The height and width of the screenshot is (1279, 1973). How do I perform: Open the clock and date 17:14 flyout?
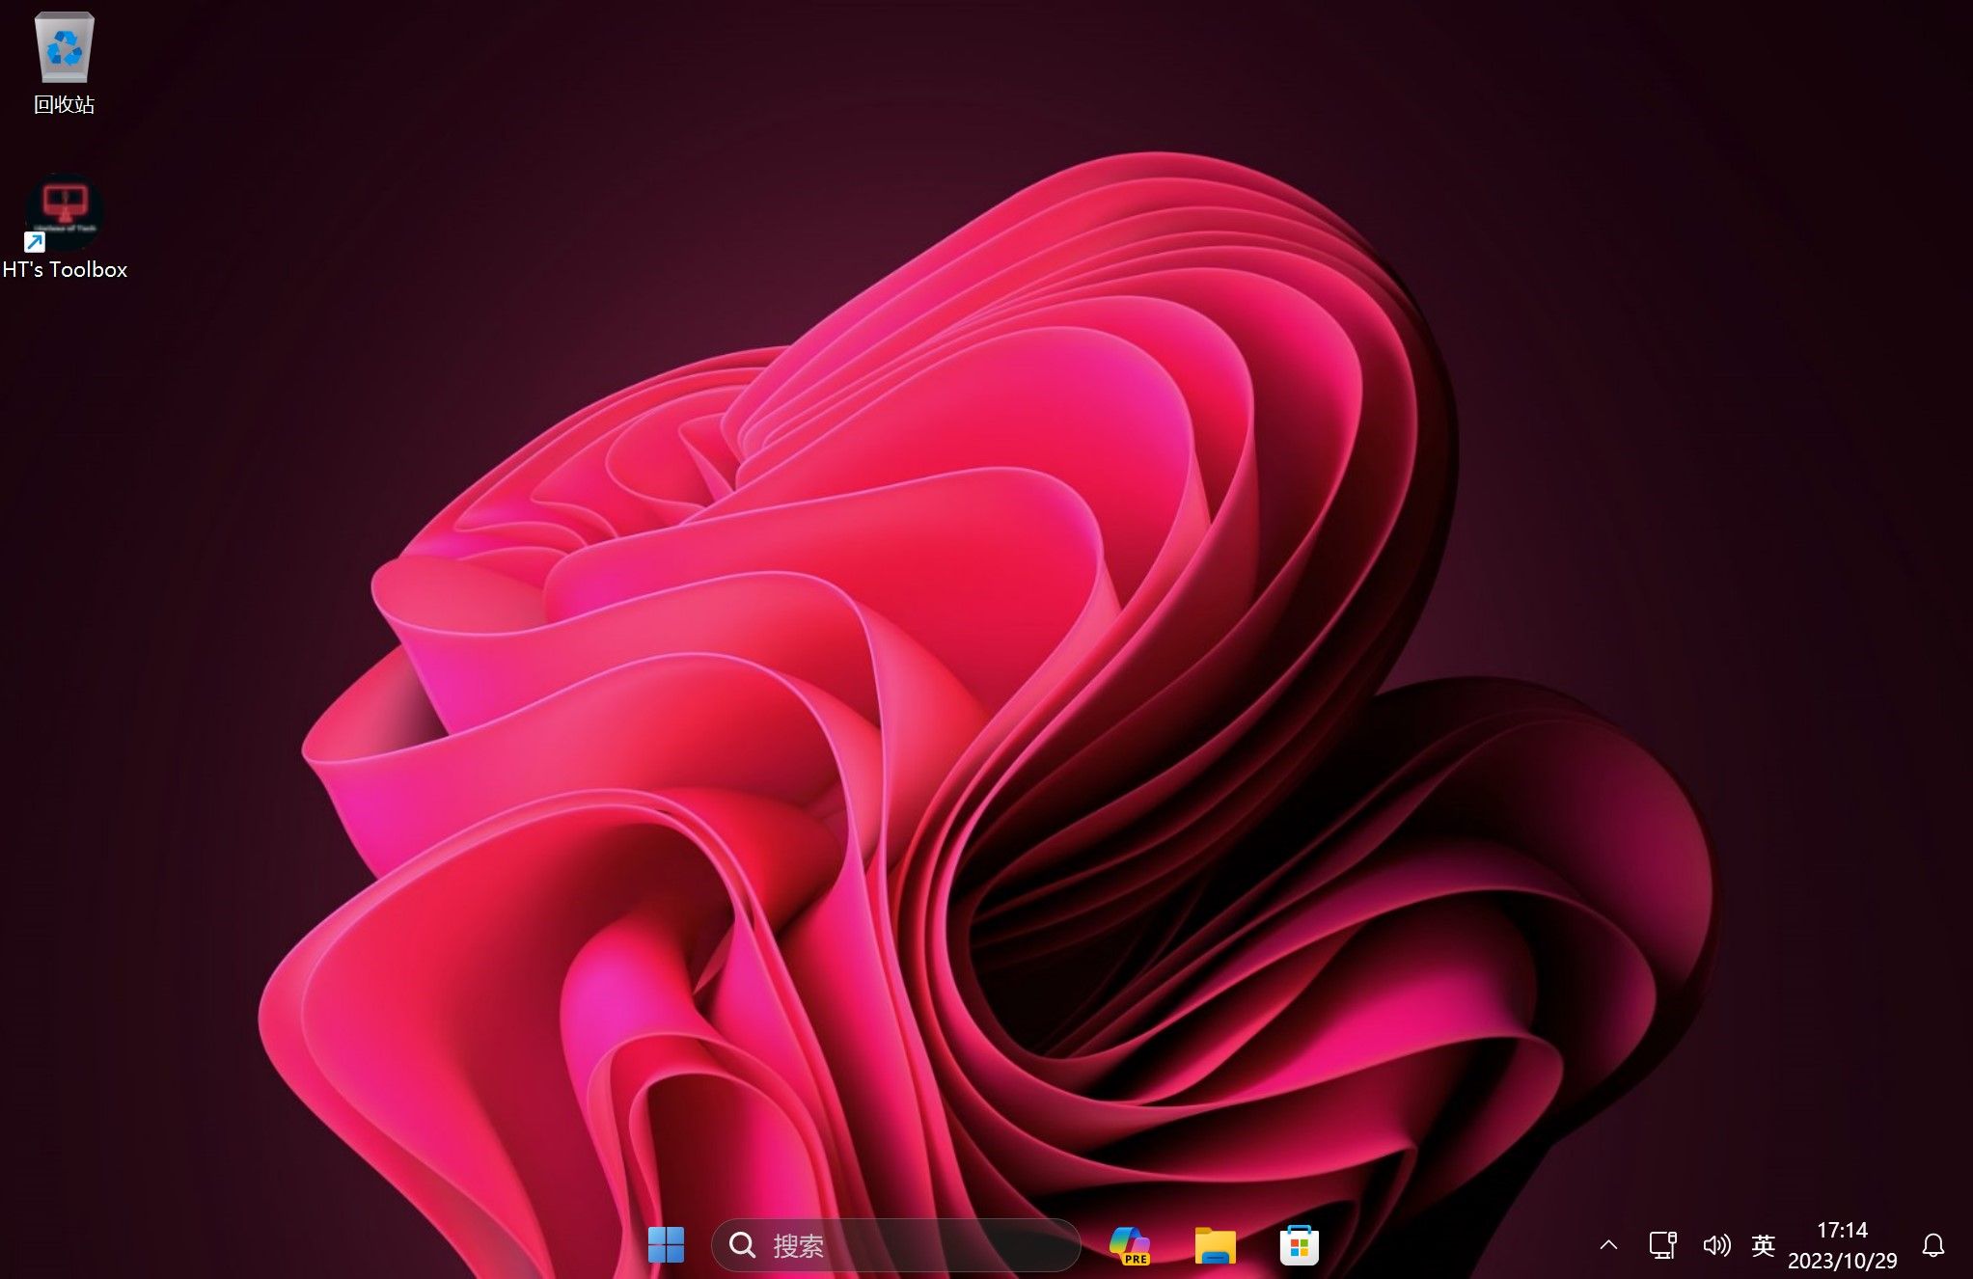coord(1843,1245)
